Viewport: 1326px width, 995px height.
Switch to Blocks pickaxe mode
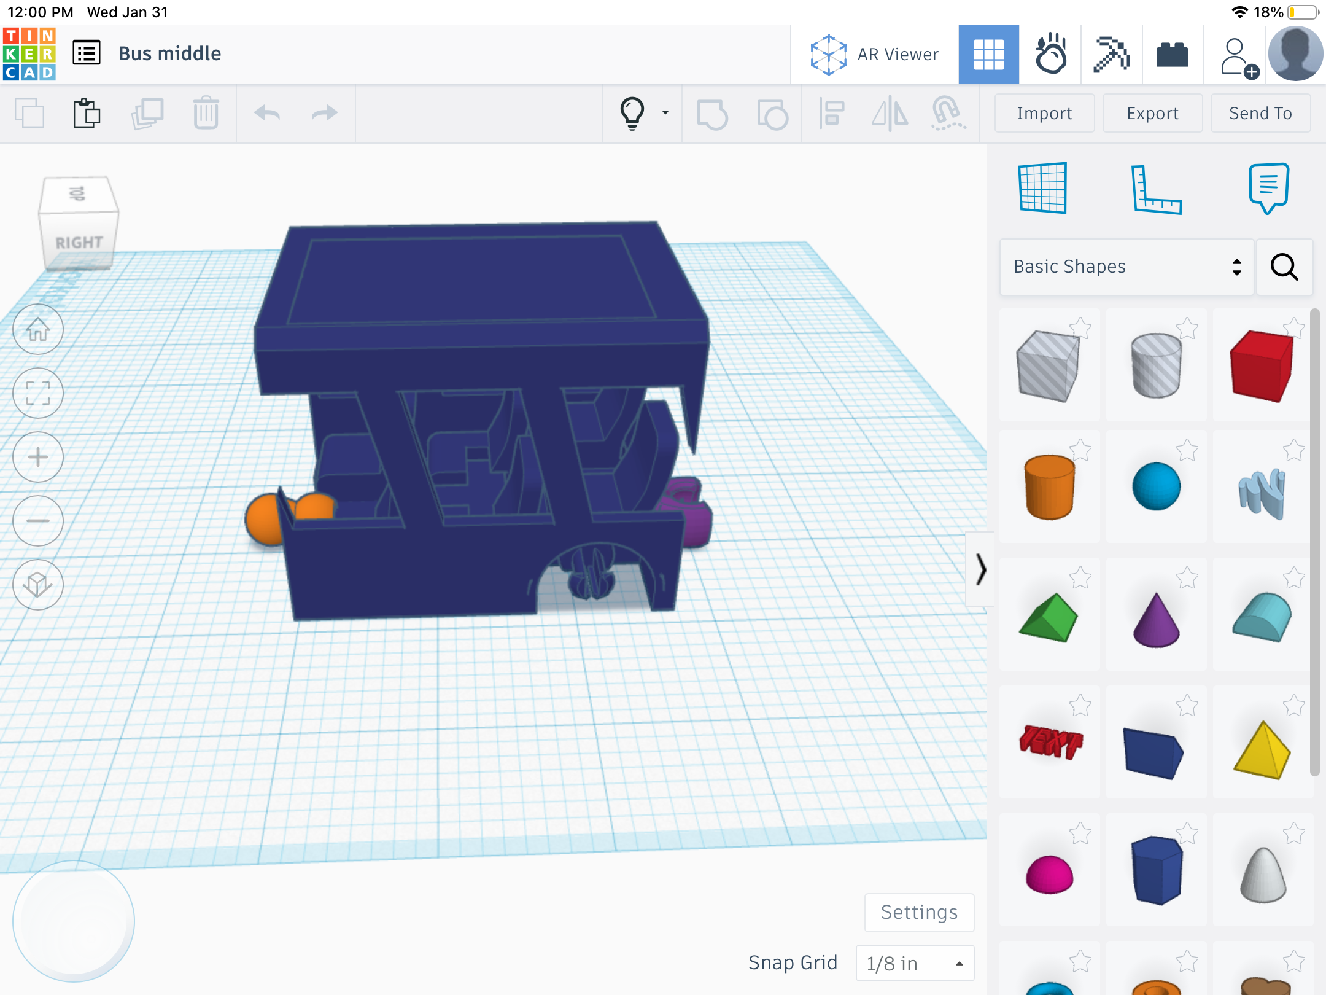(x=1111, y=54)
